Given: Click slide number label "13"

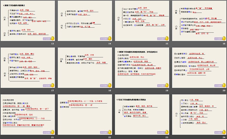Looking at the screenshot, I should click(53, 44).
